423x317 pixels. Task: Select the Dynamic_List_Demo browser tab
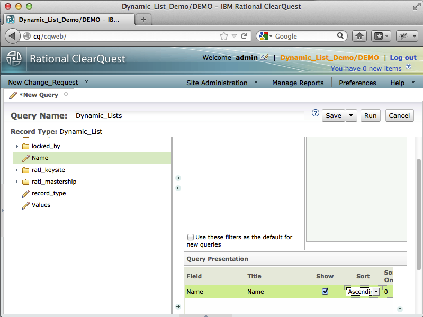(x=69, y=20)
